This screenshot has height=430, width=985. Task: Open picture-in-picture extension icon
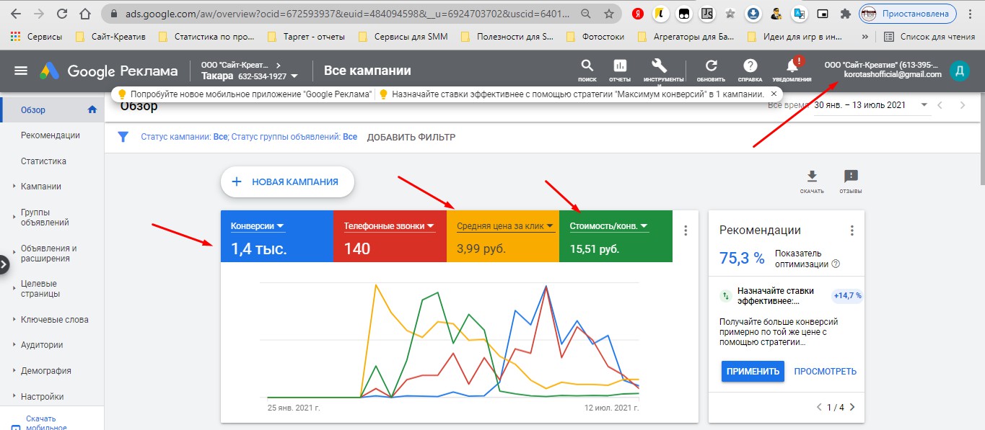823,13
